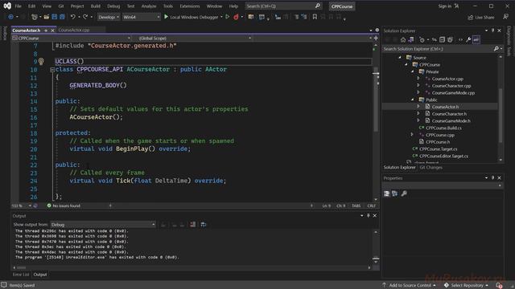Click the Solution Explorer Home icon
Screen dimensions: 515x289
403,39
